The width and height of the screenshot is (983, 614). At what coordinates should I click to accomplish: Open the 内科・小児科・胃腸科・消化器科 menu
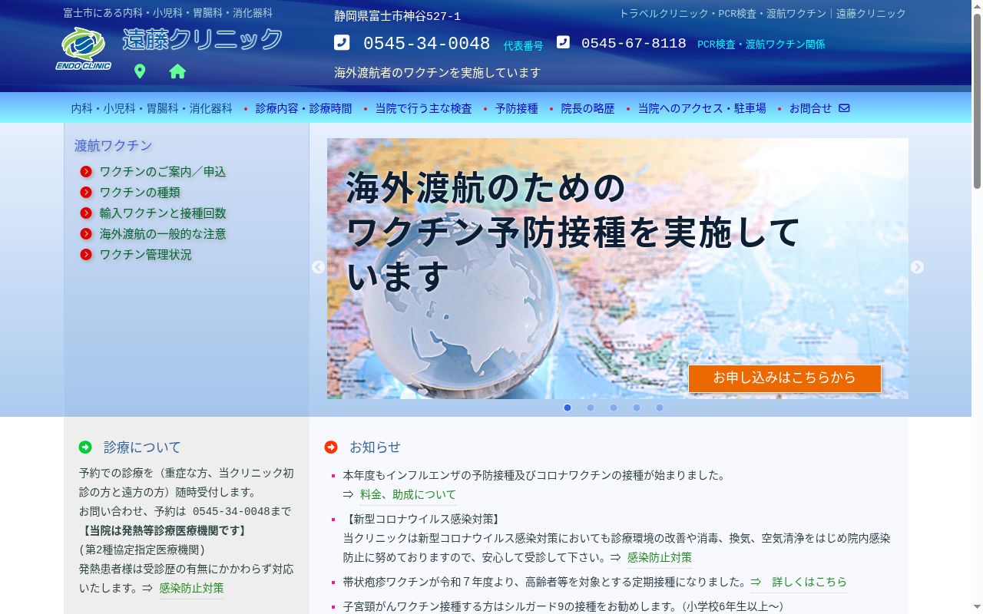[x=151, y=108]
